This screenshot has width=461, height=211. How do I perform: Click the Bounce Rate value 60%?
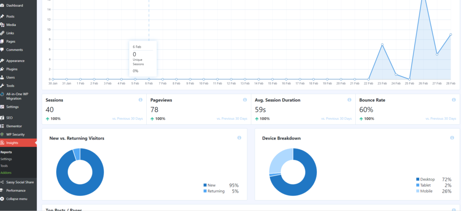pos(366,110)
